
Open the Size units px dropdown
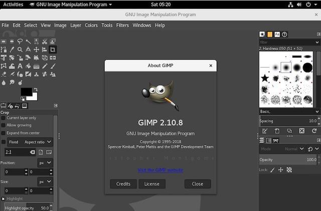[45, 181]
